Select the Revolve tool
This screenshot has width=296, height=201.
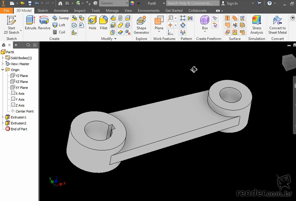[x=44, y=23]
